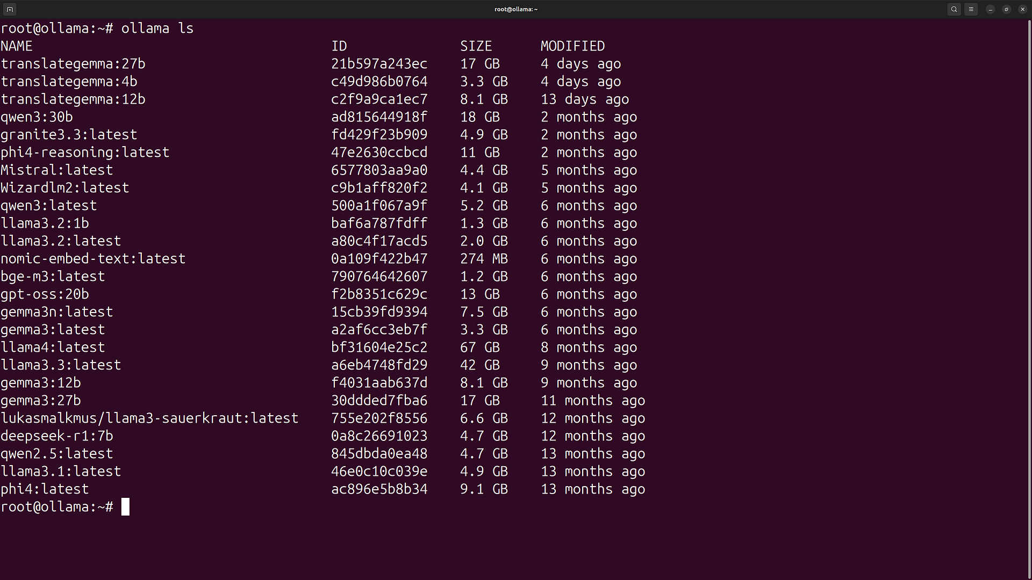The height and width of the screenshot is (580, 1032).
Task: Click the window title 'root@ollama: ~'
Action: tap(516, 9)
